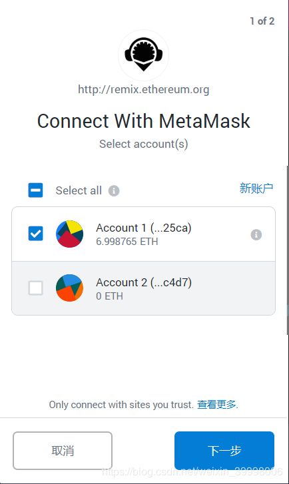Click the 下一步 next button
The width and height of the screenshot is (289, 484).
pyautogui.click(x=224, y=451)
